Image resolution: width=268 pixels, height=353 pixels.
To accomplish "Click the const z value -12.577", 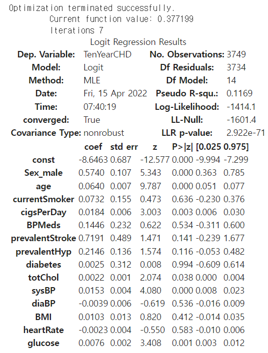I will tap(154, 160).
